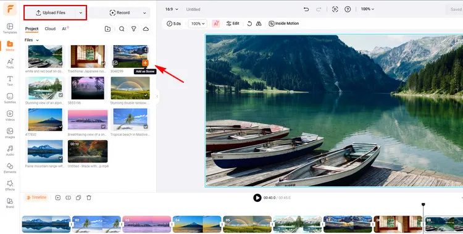The width and height of the screenshot is (463, 234).
Task: Open the image 100% opacity dropdown
Action: [198, 23]
